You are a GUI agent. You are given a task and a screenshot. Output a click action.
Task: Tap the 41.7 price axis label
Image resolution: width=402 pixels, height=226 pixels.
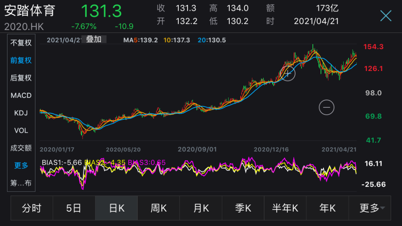373,140
